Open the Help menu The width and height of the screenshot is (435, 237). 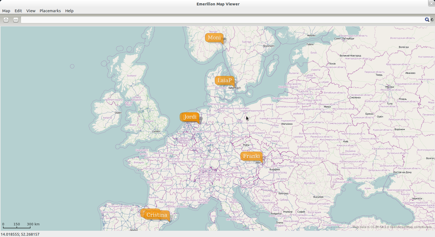69,11
